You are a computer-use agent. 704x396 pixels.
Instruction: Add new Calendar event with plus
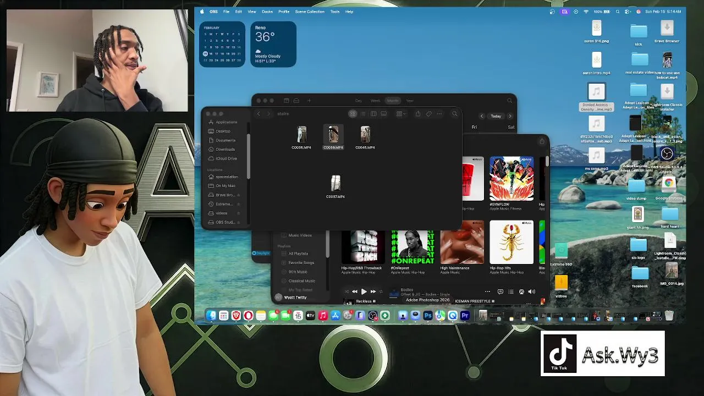tap(309, 101)
